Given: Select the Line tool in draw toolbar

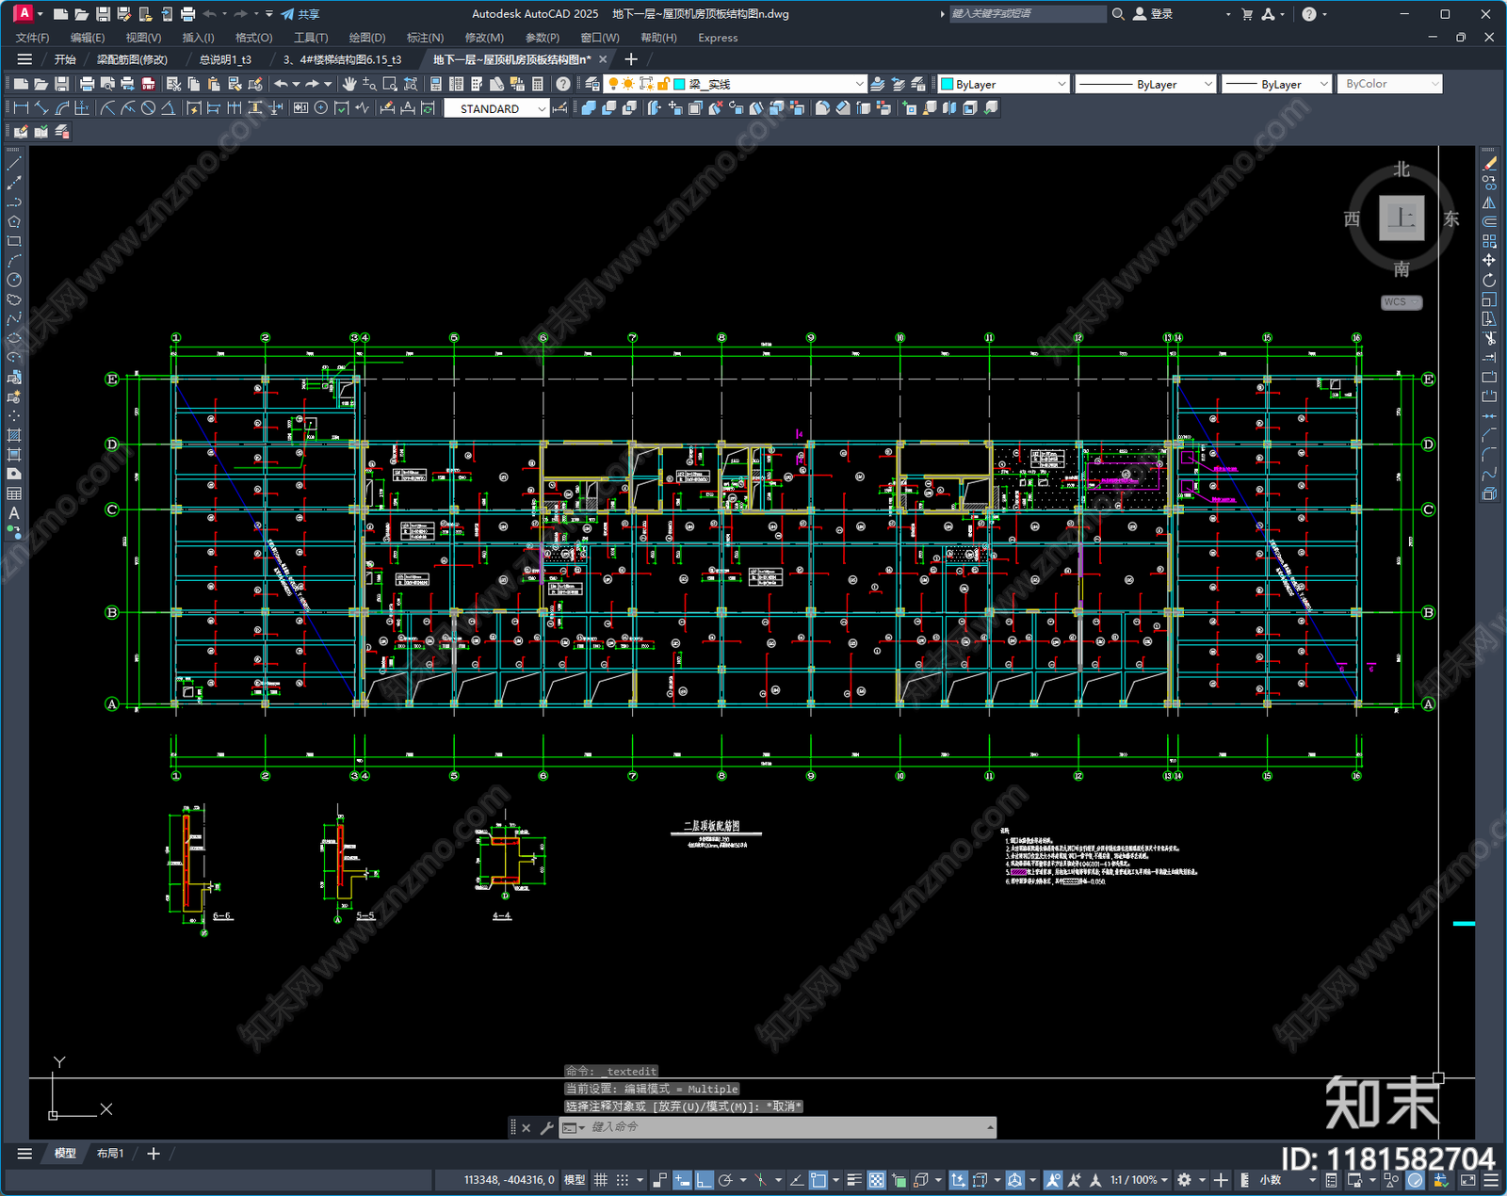Looking at the screenshot, I should [x=14, y=163].
